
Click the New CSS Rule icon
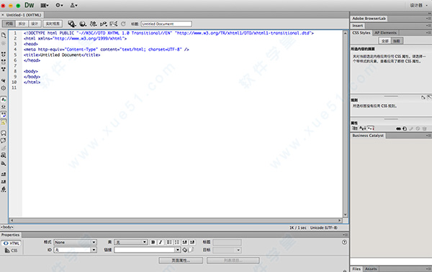click(405, 128)
